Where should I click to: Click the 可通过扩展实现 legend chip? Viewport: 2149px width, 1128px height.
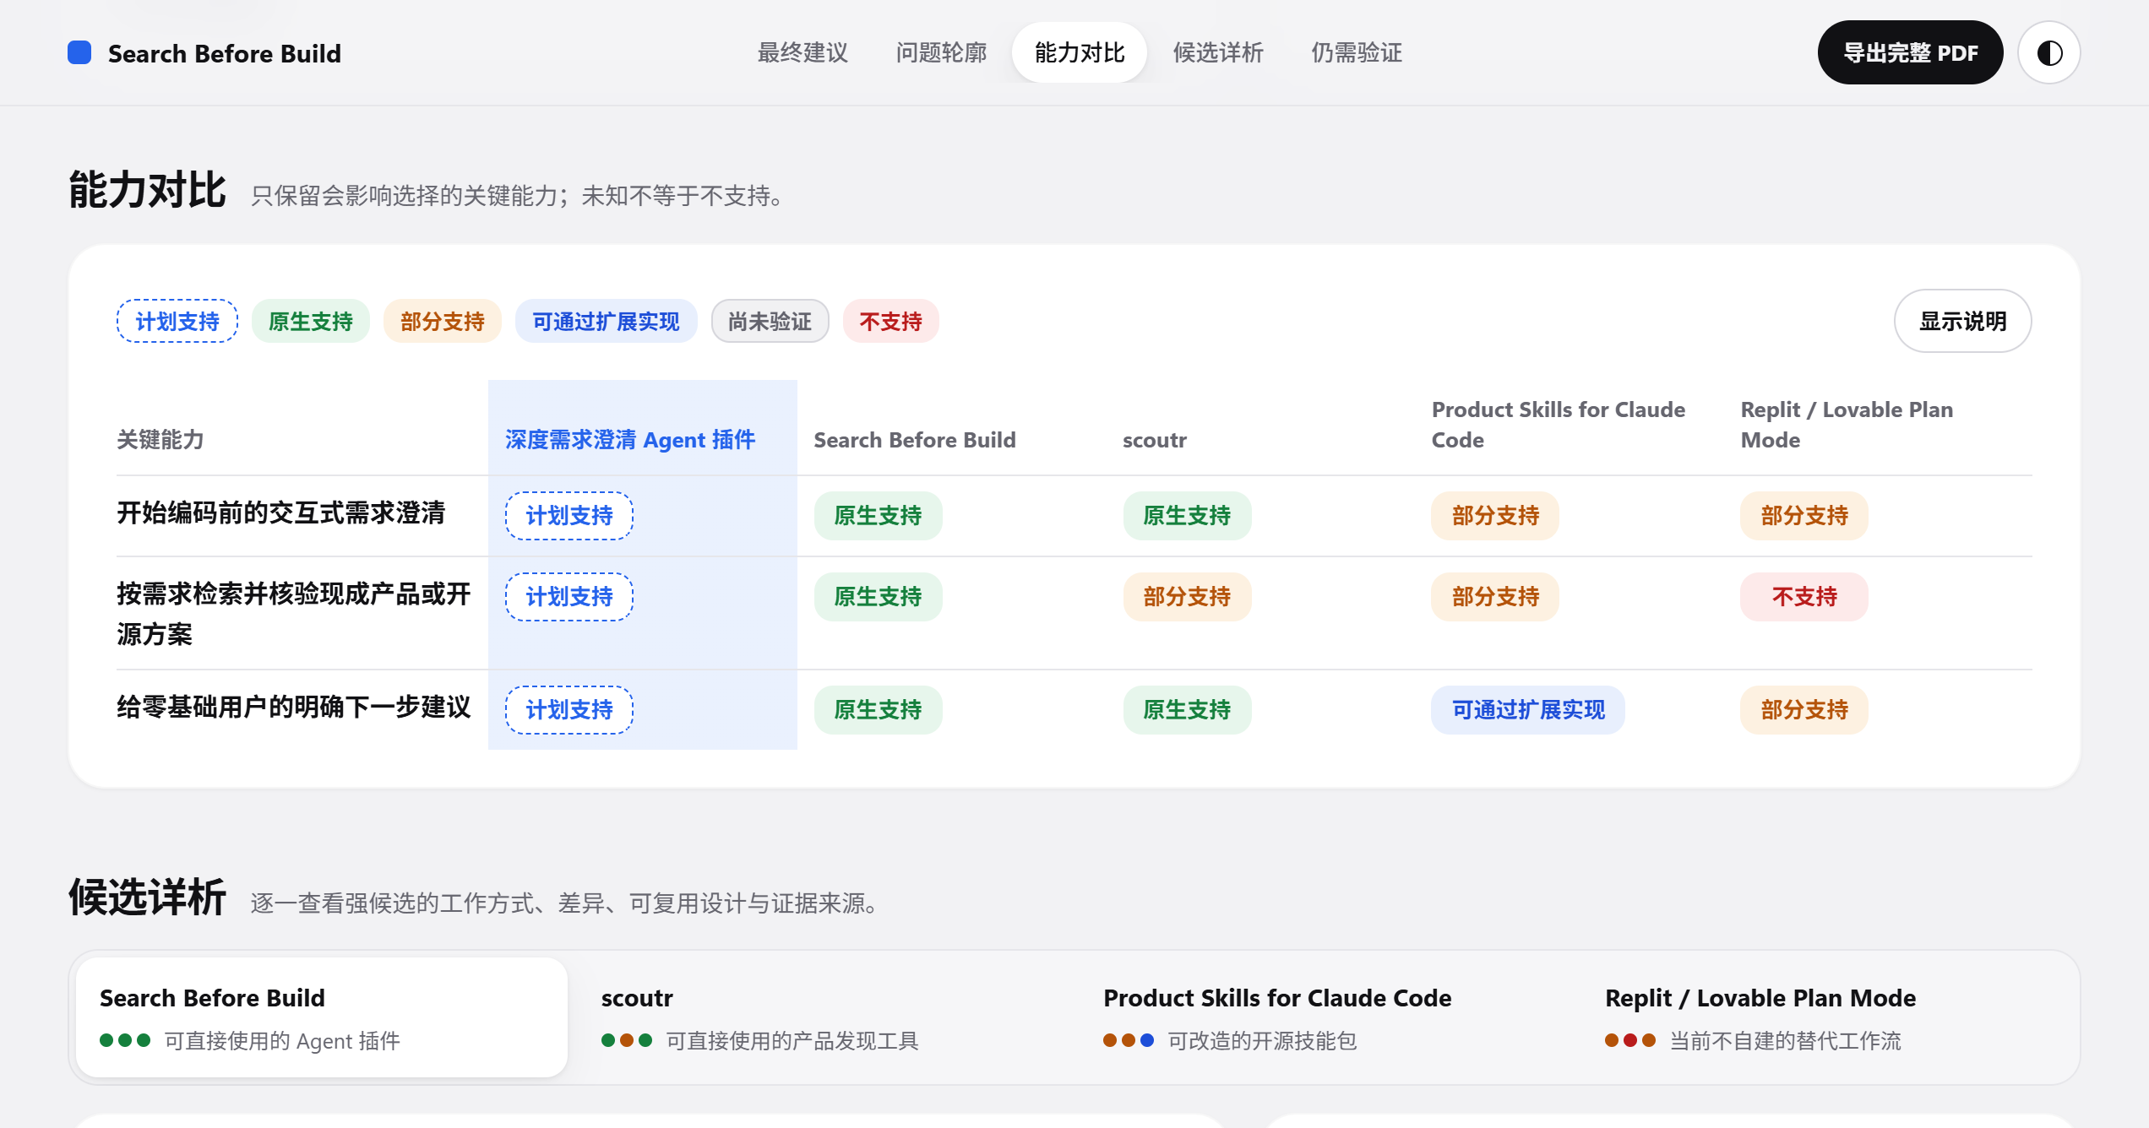click(x=606, y=321)
